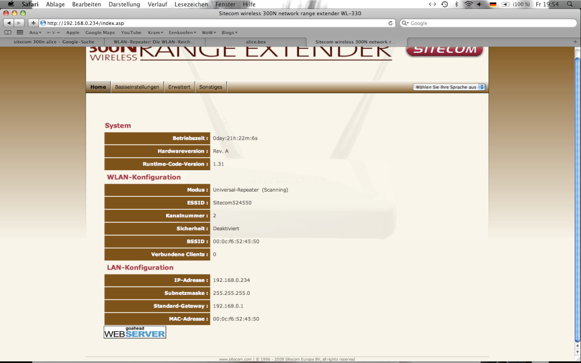Expand the Eenkoofen bookmarks folder
The image size is (581, 363).
(x=182, y=32)
